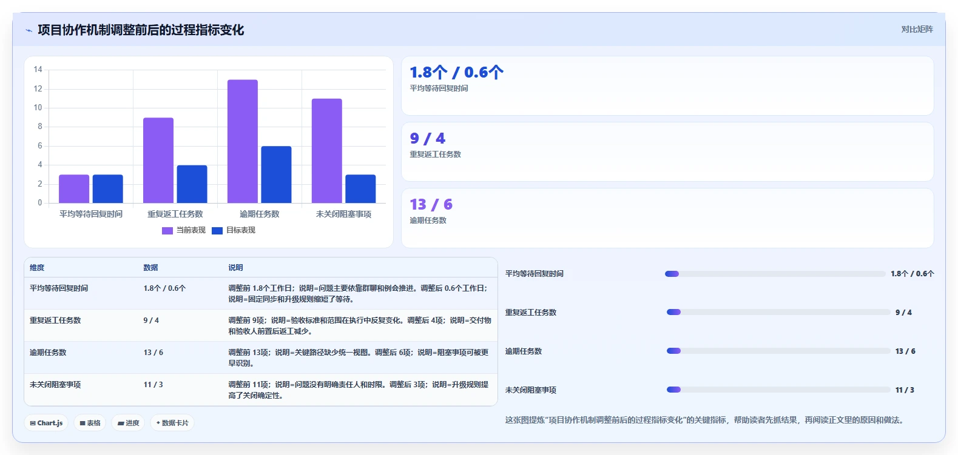Image resolution: width=958 pixels, height=455 pixels.
Task: Click description starting 调整前 9项
Action: [x=360, y=326]
